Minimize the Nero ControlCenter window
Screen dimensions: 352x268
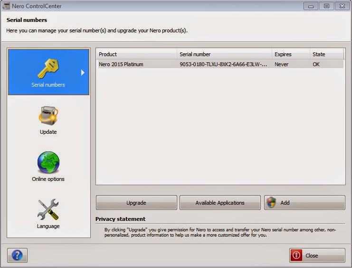(311, 6)
